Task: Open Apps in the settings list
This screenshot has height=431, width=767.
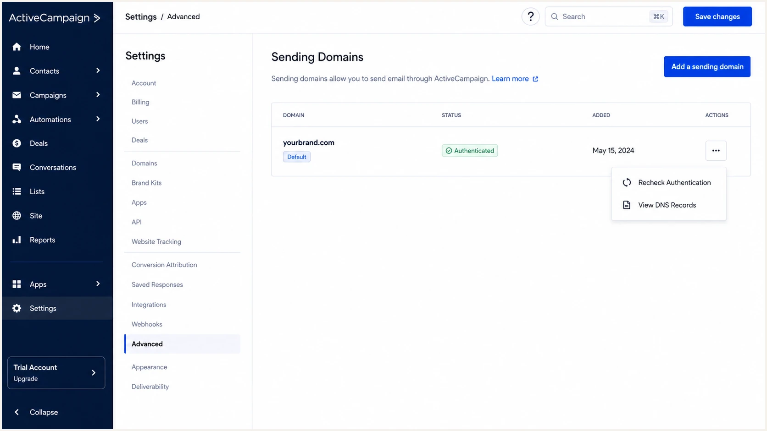Action: point(139,202)
